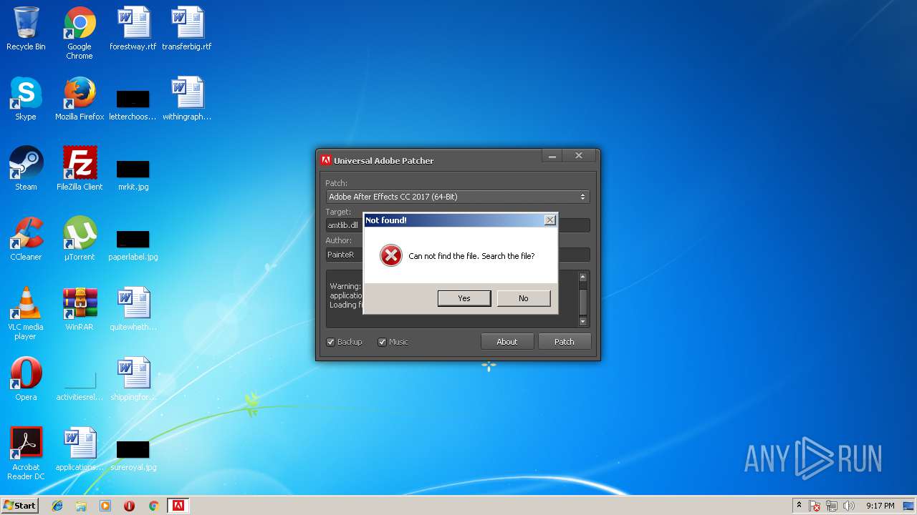Launch µTorrent desktop shortcut
The width and height of the screenshot is (917, 515).
80,239
